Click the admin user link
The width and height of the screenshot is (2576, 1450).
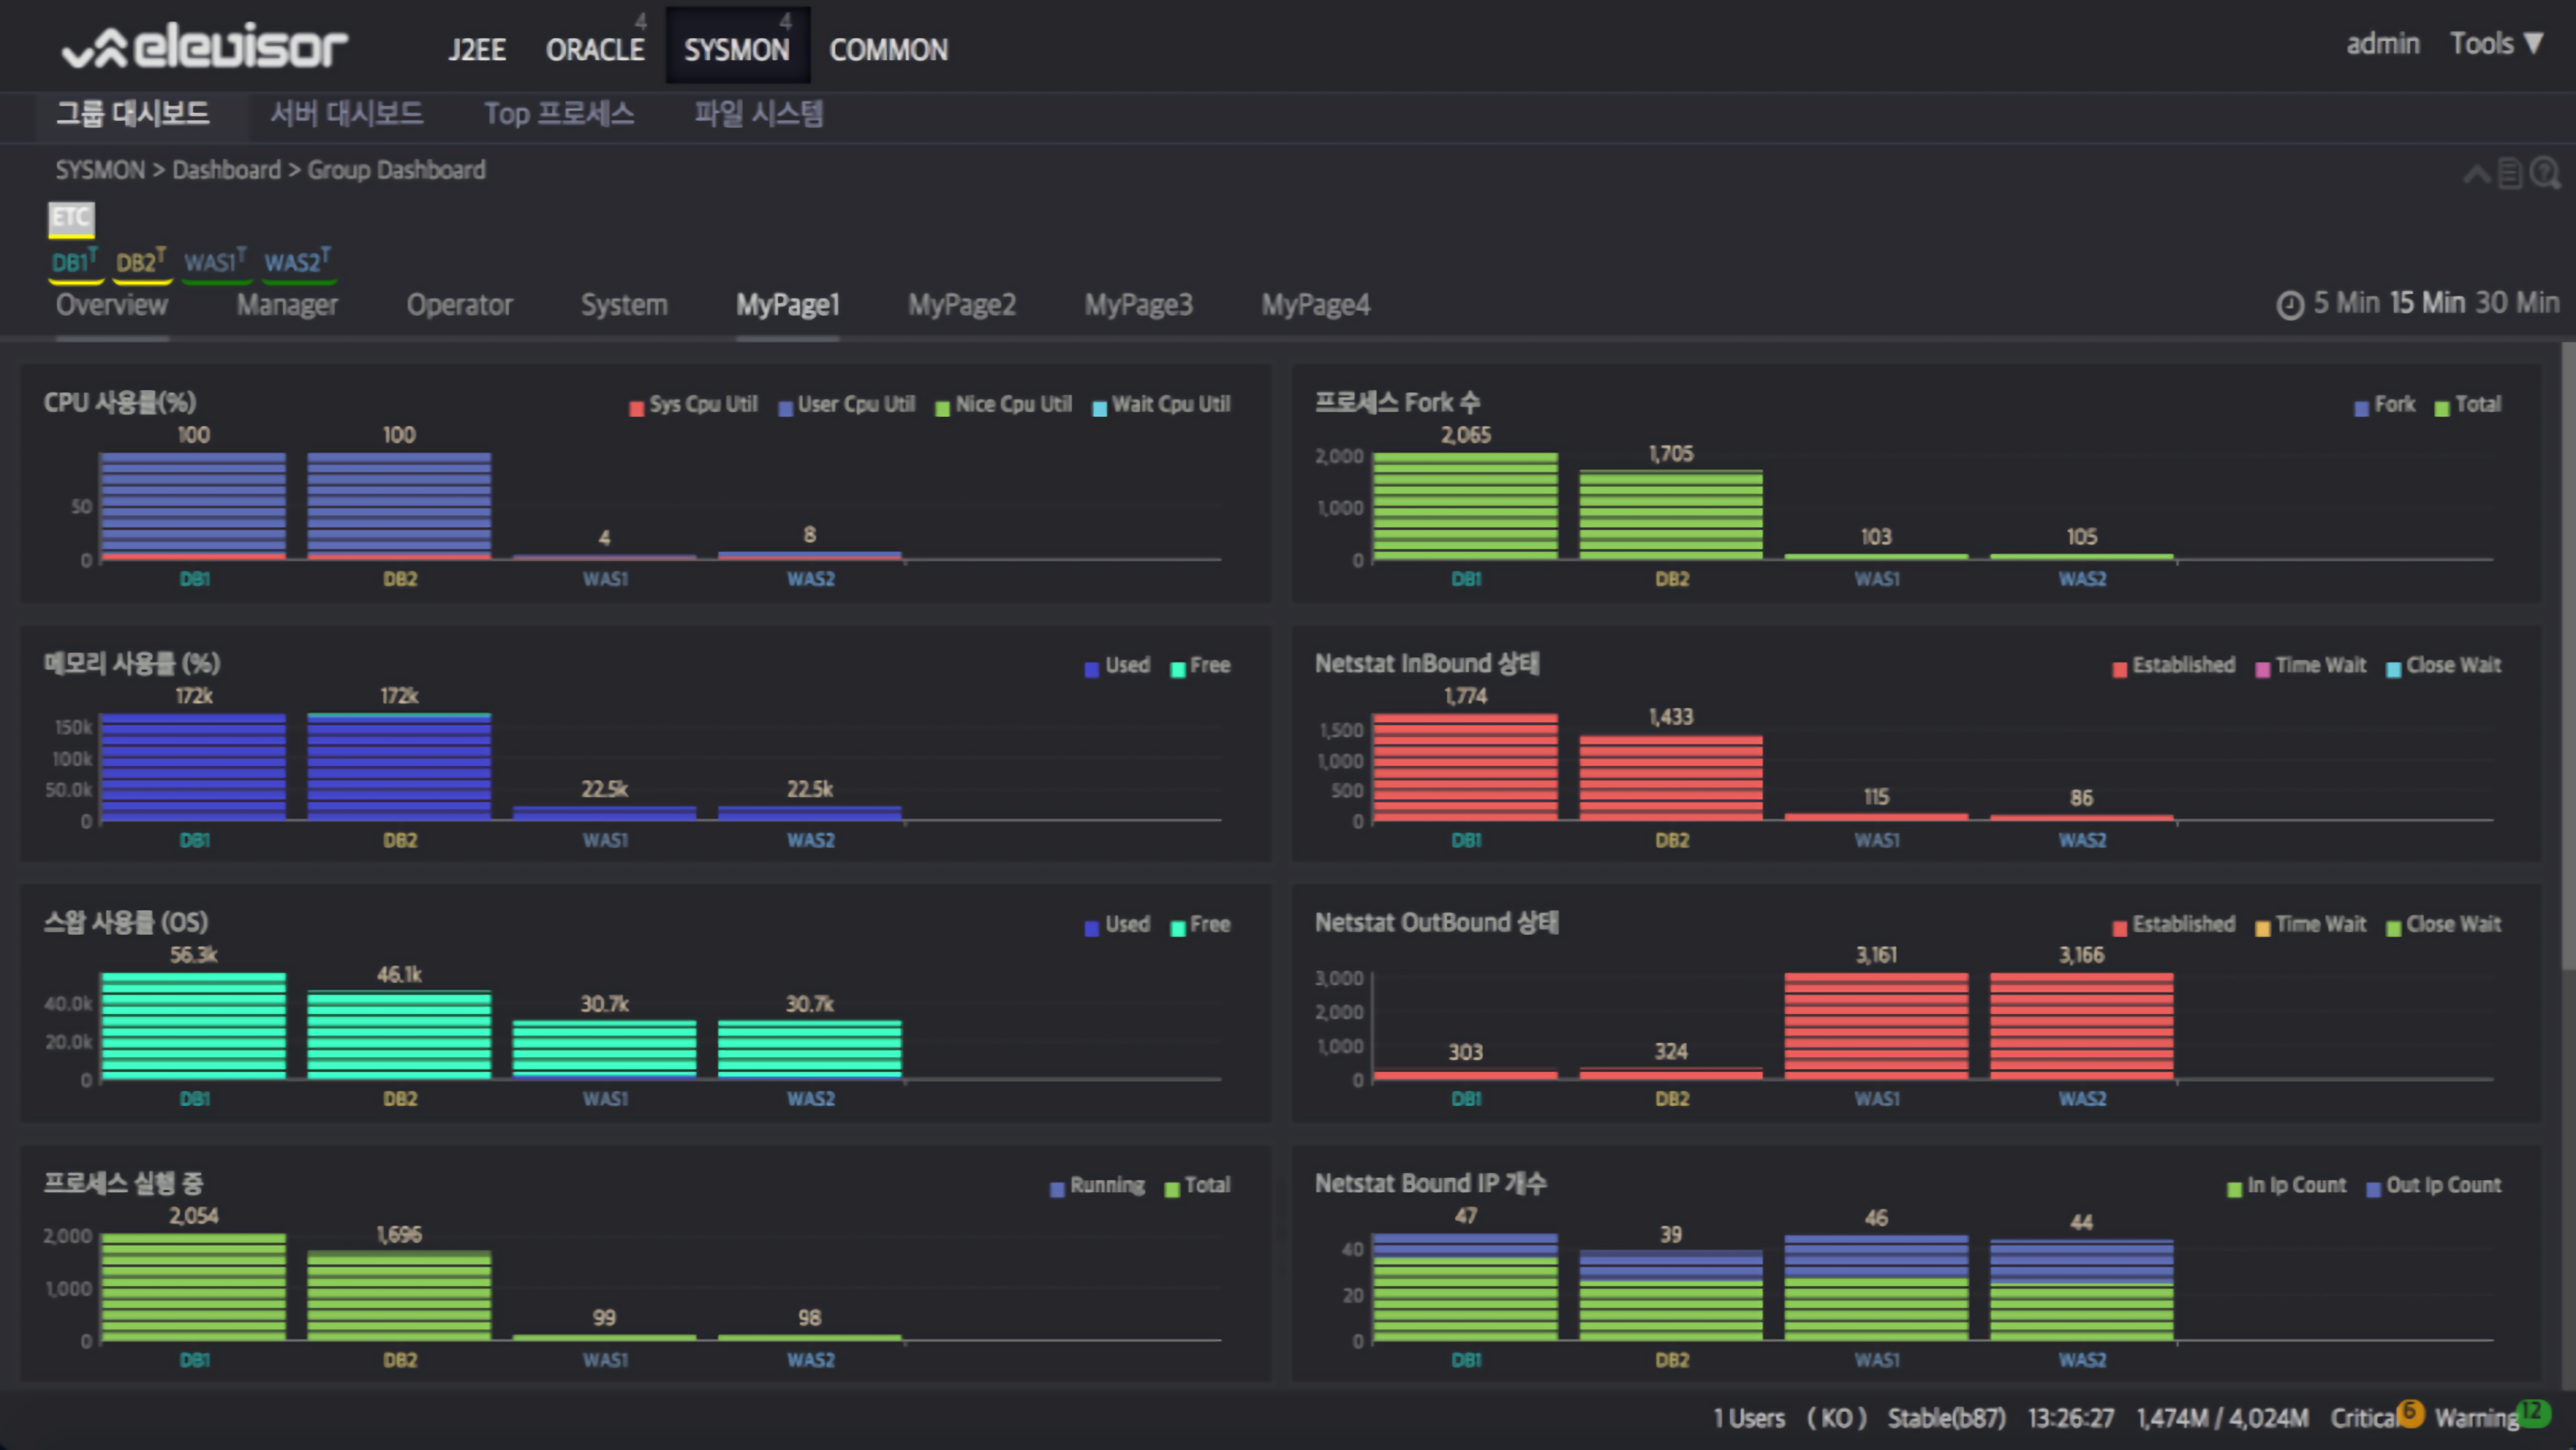[2382, 44]
